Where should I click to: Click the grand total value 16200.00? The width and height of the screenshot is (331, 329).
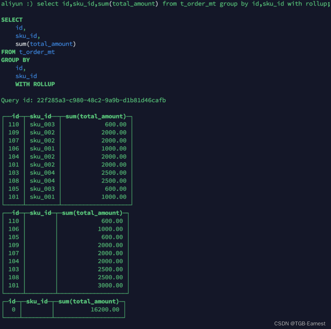click(x=105, y=310)
